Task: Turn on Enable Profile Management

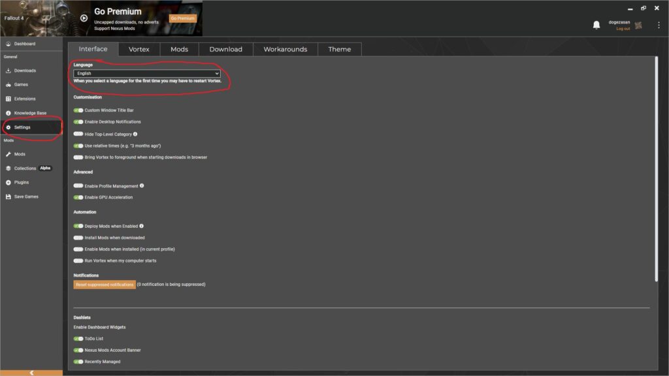Action: [78, 186]
